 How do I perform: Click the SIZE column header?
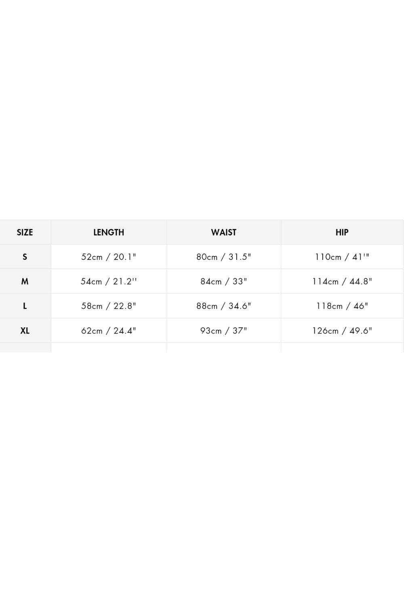click(x=25, y=232)
